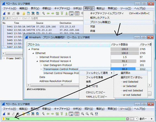This screenshot has width=156, height=122.
Task: Click the 書式… button beside the tcp filter
Action: pos(143,119)
